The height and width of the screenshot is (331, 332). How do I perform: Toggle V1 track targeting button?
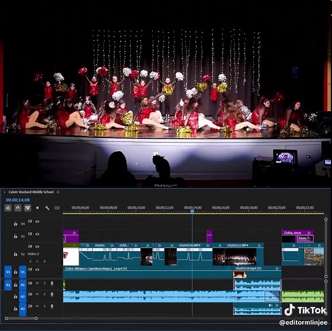tap(22, 272)
